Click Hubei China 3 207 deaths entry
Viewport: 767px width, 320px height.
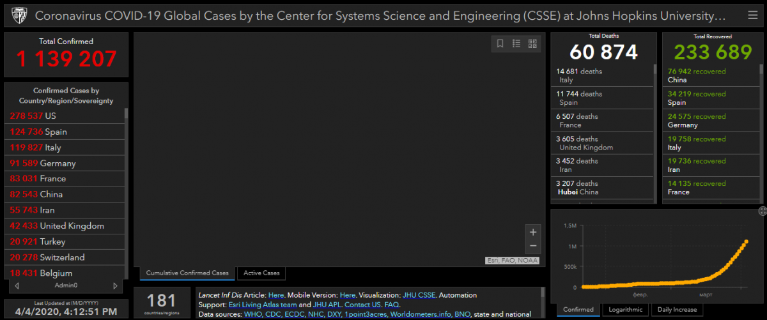pos(601,188)
